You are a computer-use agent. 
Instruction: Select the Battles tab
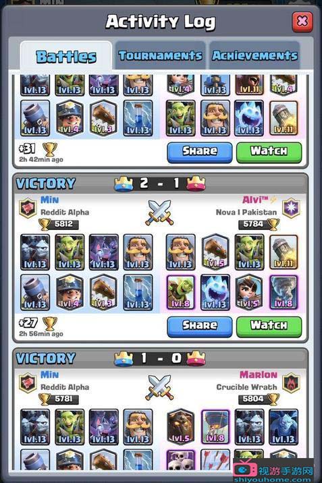pos(66,57)
